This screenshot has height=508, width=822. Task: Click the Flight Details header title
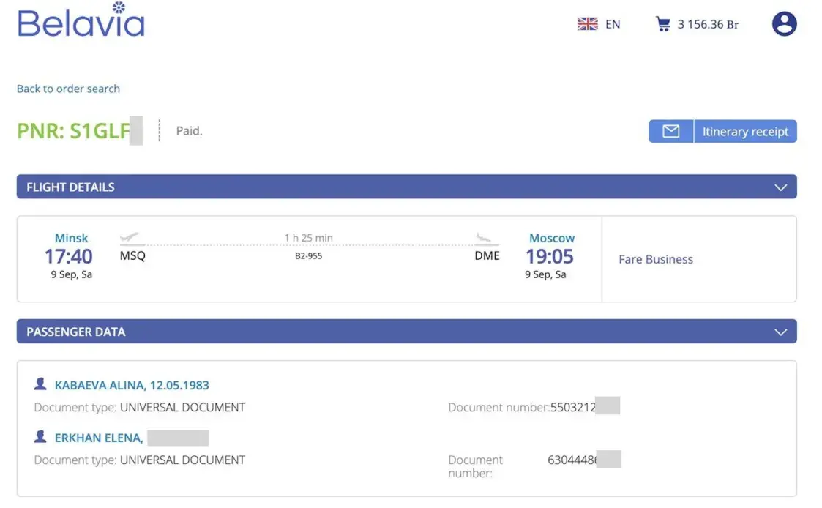[70, 187]
